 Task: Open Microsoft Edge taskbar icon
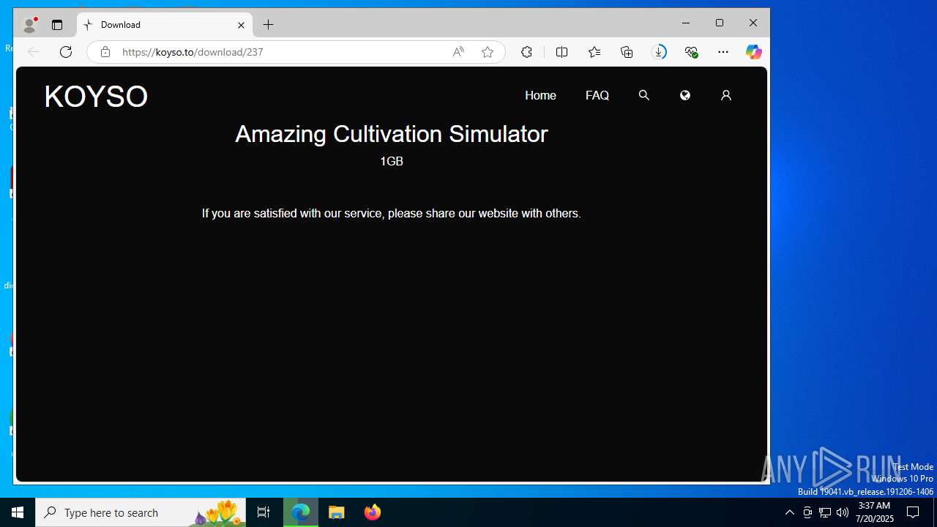click(x=301, y=512)
